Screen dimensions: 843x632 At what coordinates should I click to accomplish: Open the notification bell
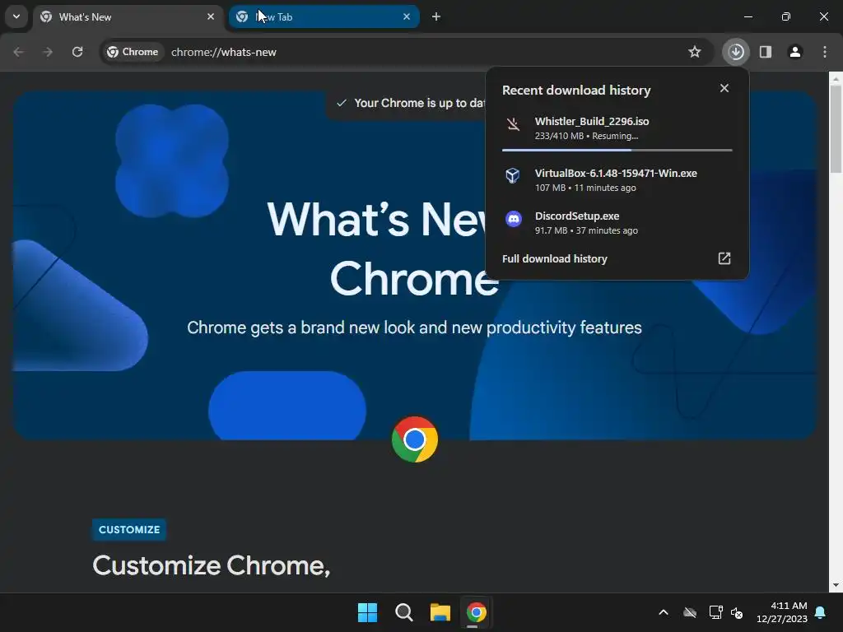821,612
